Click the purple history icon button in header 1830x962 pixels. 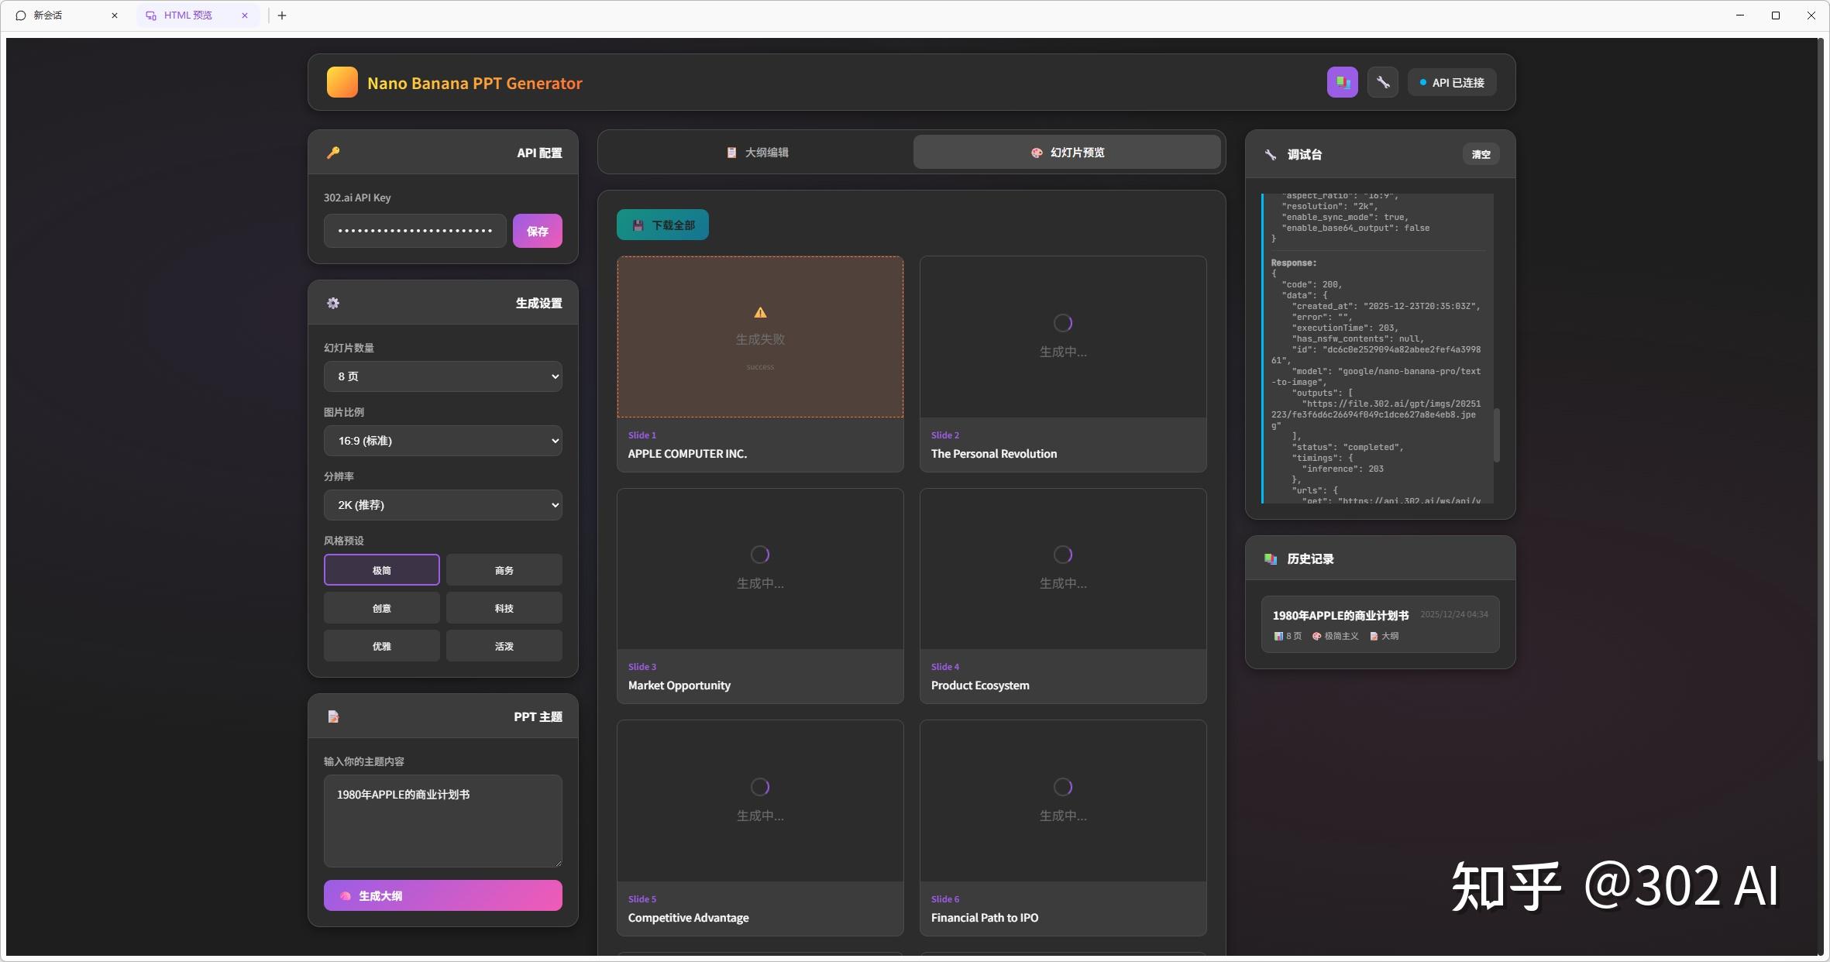coord(1342,82)
